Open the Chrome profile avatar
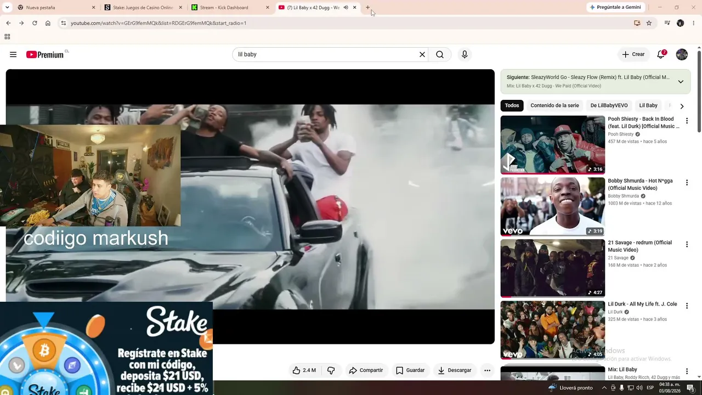 (680, 23)
